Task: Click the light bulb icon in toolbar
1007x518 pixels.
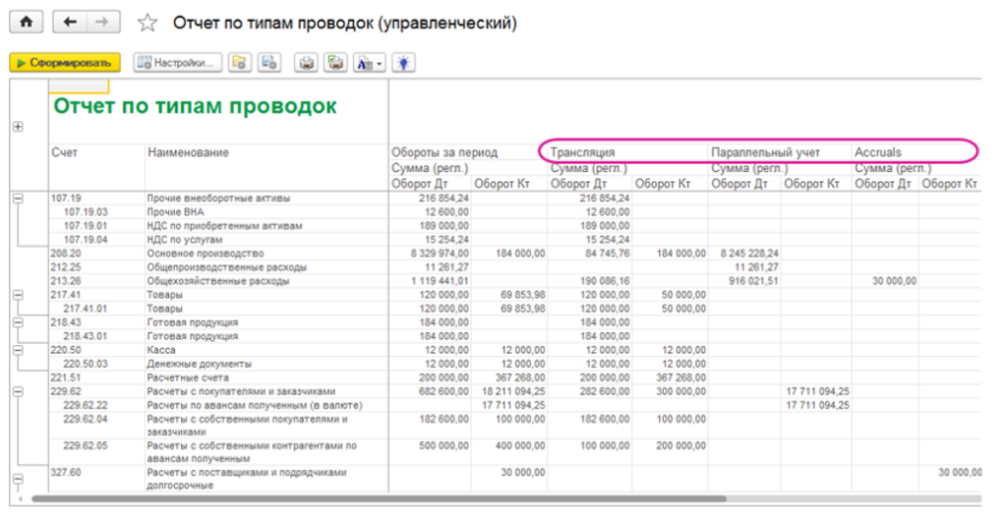Action: [403, 63]
